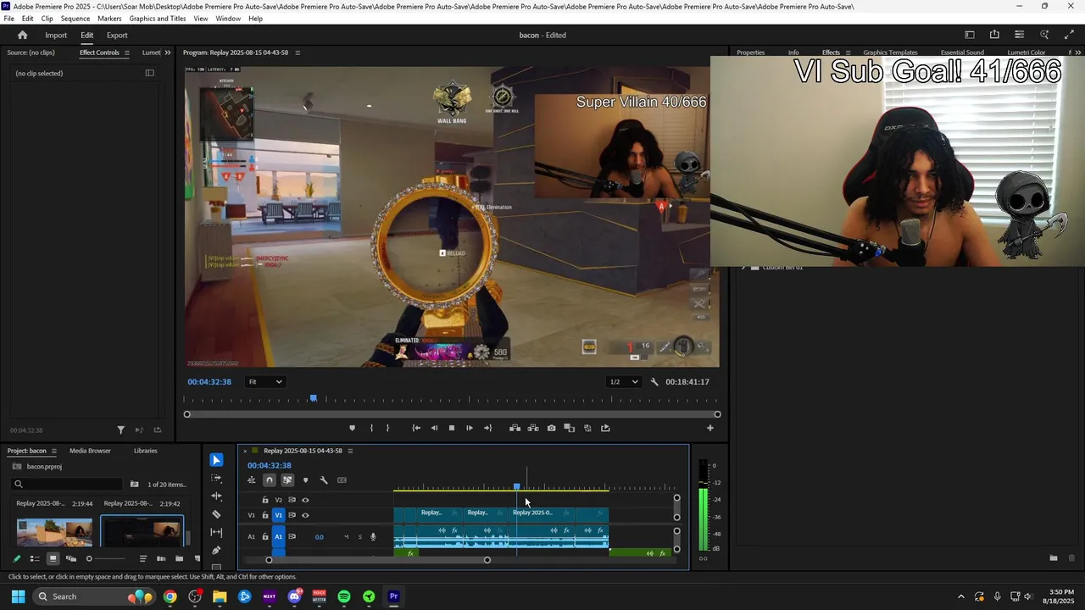The height and width of the screenshot is (610, 1085).
Task: Toggle A1 track lock
Action: (264, 536)
